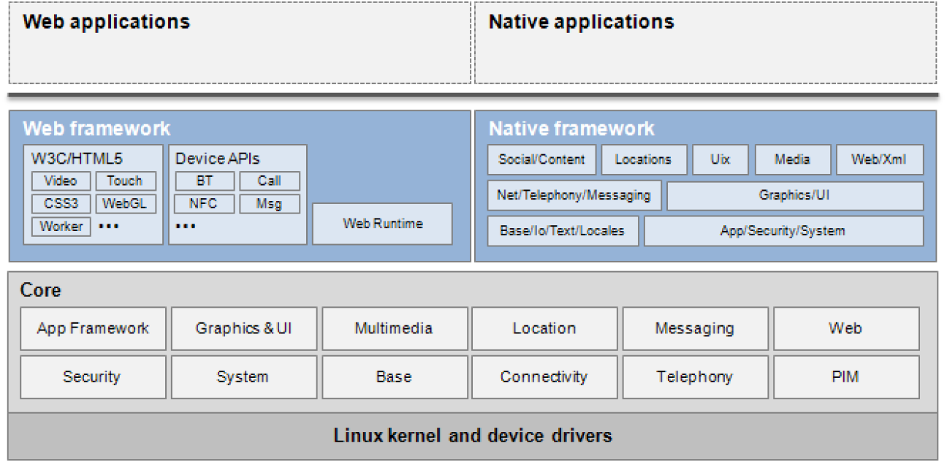Click the NFC box in Device APIs
This screenshot has height=462, width=947.
click(204, 203)
